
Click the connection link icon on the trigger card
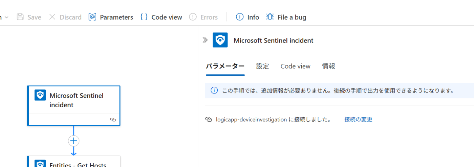tap(113, 119)
